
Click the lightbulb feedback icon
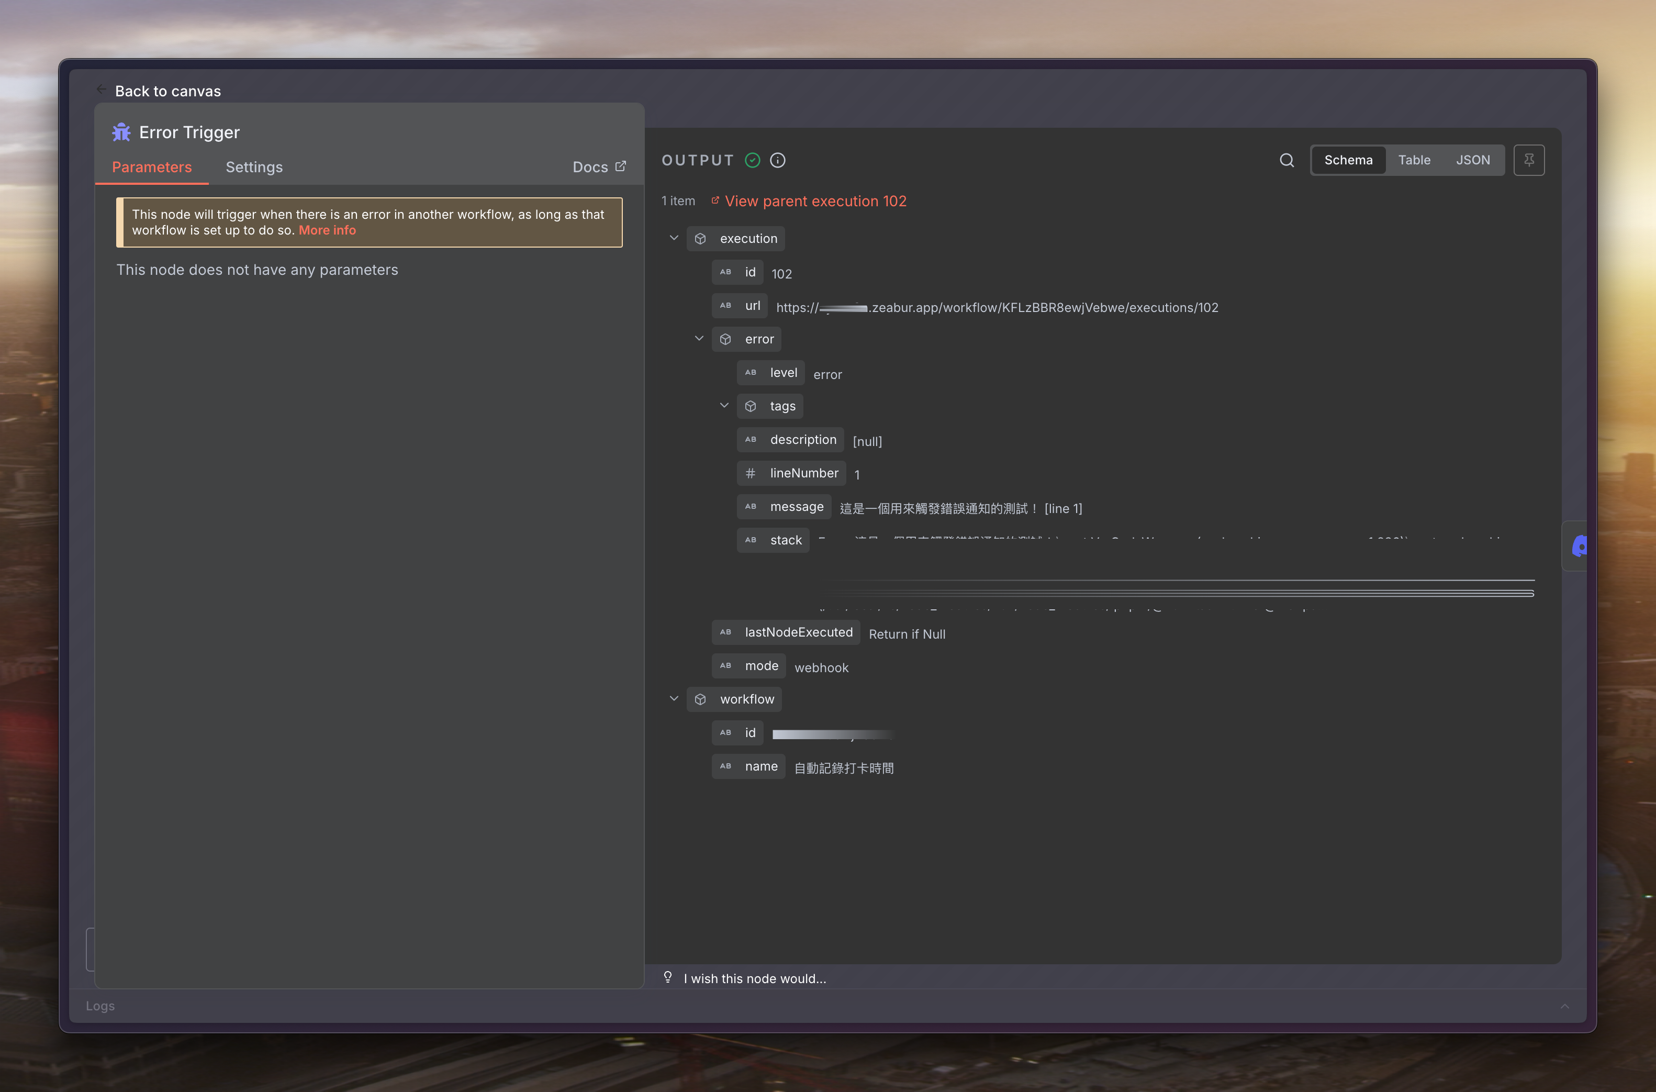[667, 977]
